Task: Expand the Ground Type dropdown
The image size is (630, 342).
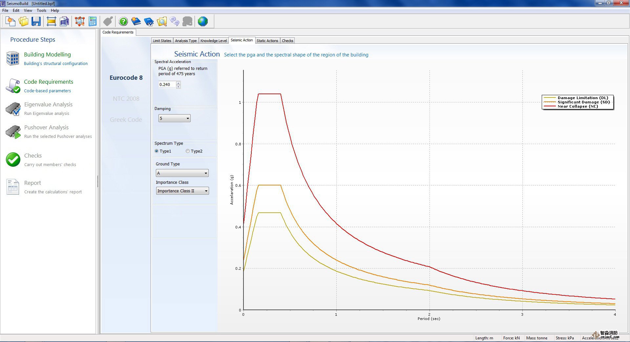Action: click(x=182, y=173)
